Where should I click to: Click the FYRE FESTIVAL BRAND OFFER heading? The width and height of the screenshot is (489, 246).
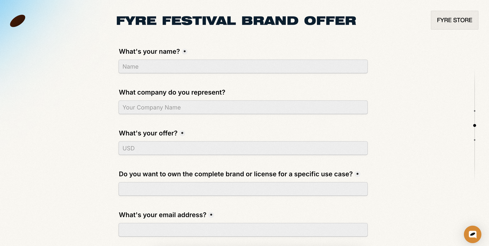point(236,21)
